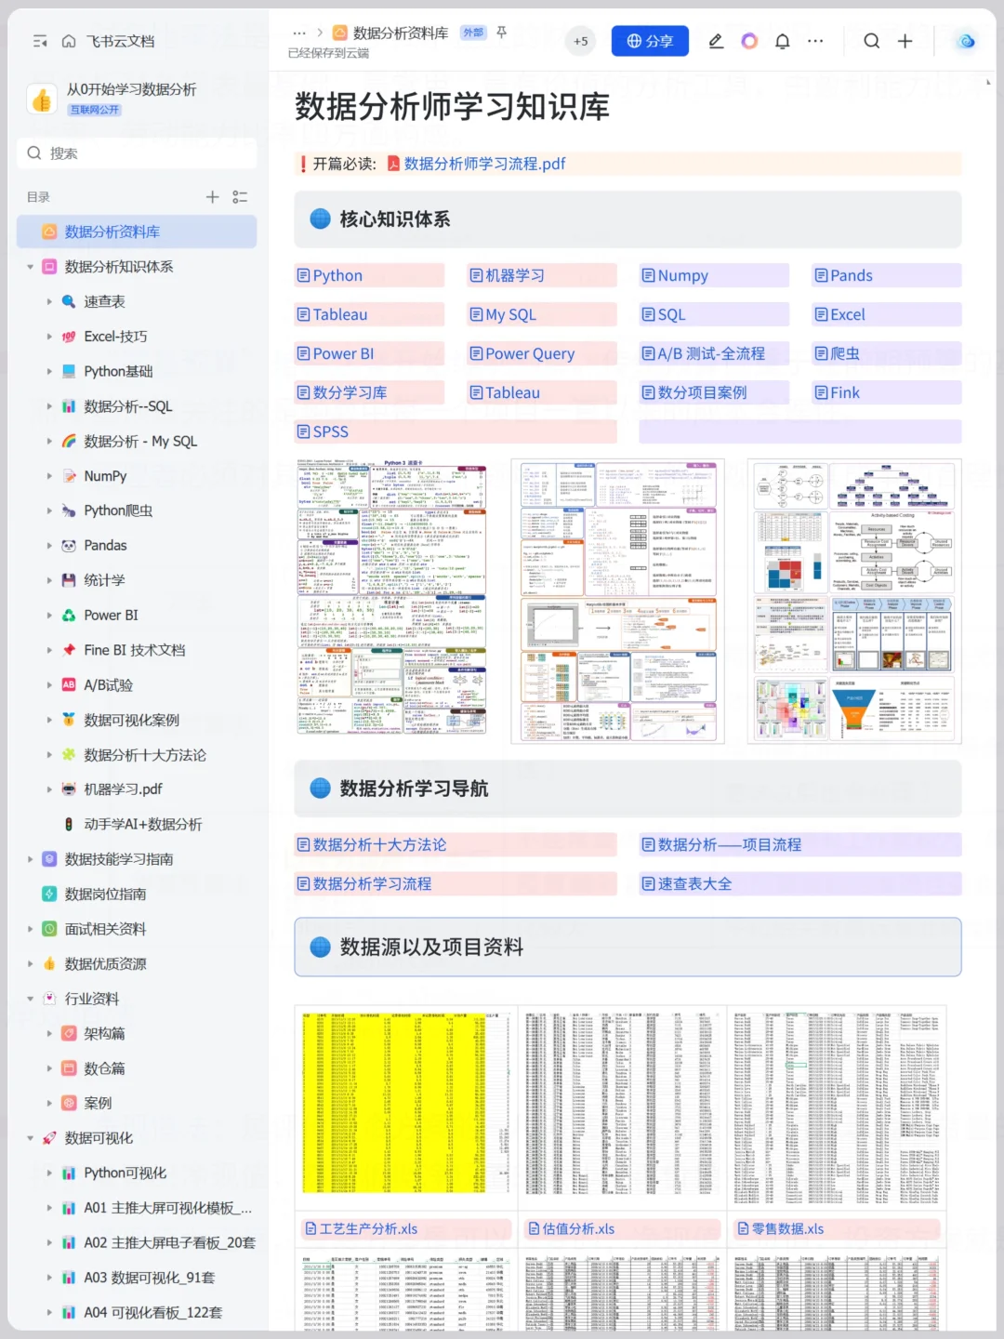Open 架构篇 in the sidebar
Viewport: 1004px width, 1339px height.
click(x=104, y=1033)
